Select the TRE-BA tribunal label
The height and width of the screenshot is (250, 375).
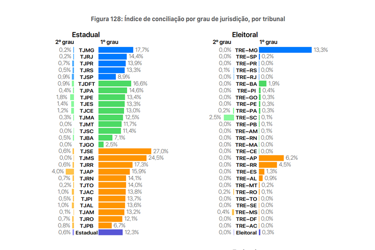(246, 84)
